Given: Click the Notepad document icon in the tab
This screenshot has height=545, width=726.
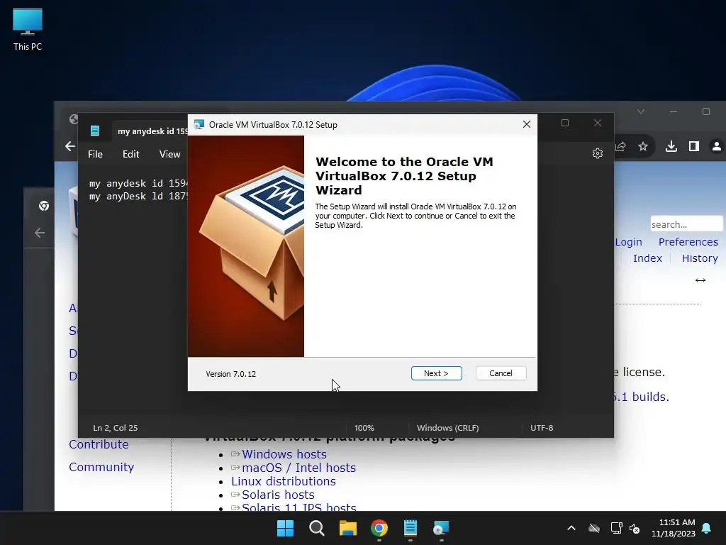Looking at the screenshot, I should (95, 131).
